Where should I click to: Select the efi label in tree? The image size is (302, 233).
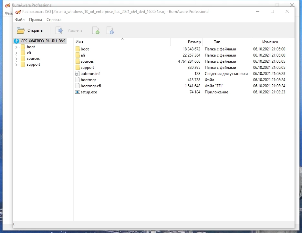(29, 53)
